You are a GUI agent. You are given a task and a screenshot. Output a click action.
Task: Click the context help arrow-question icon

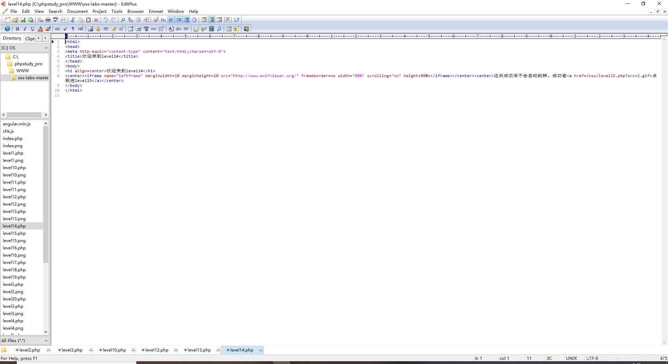pos(237,20)
